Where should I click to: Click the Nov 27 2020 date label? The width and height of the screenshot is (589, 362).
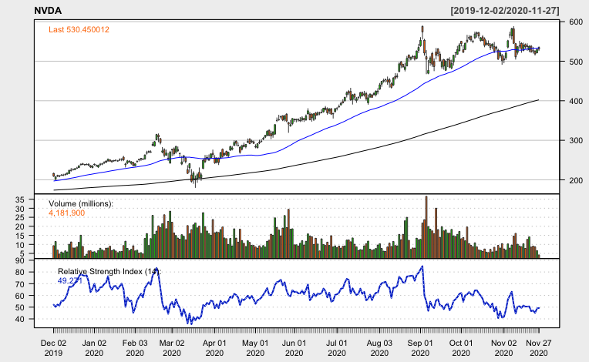539,347
